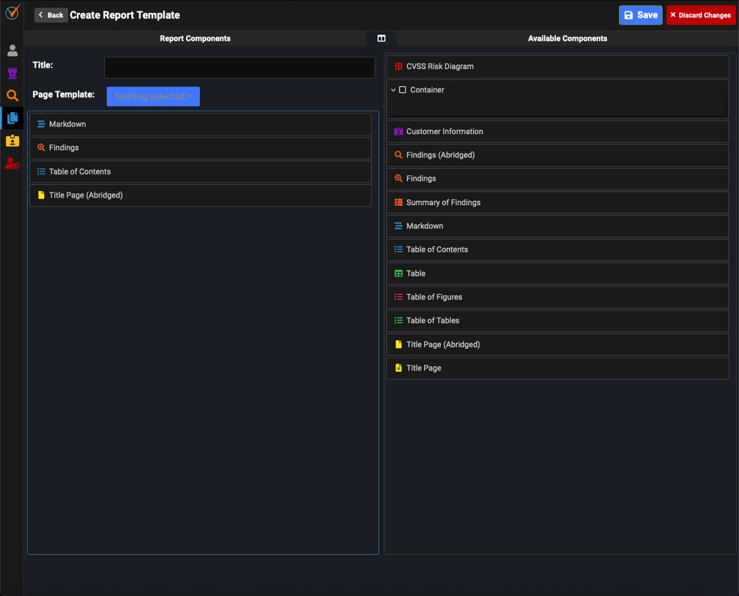Select 'CVSS Risk Diagram' label
This screenshot has height=596, width=739.
point(440,66)
